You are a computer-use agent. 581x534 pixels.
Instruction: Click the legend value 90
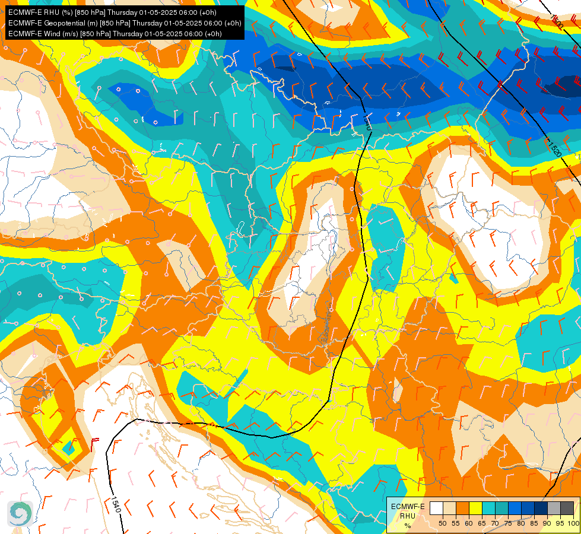(547, 523)
